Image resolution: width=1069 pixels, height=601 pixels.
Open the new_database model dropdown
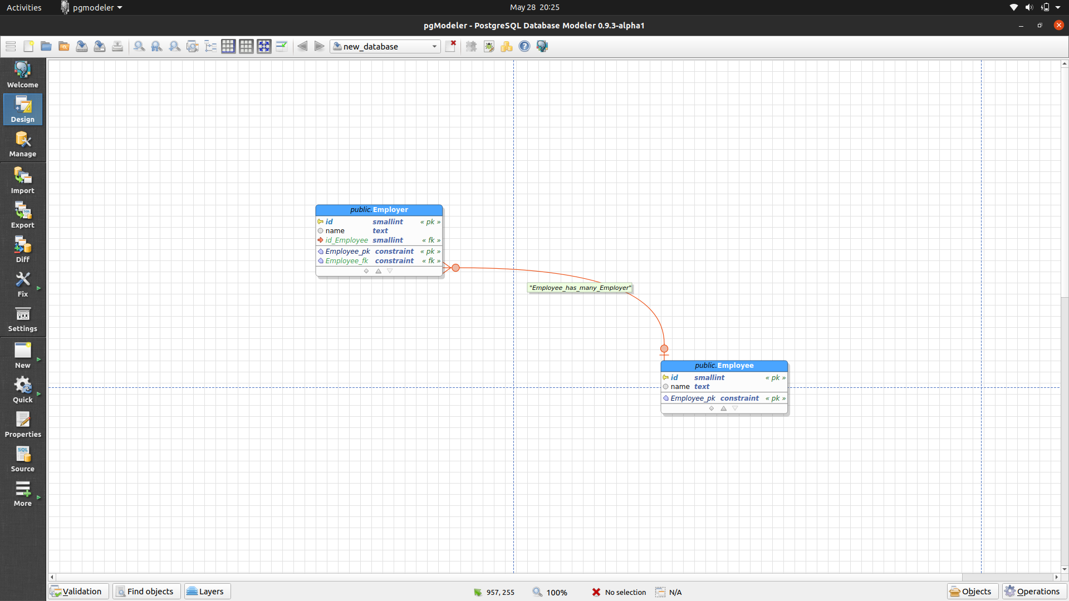(385, 46)
